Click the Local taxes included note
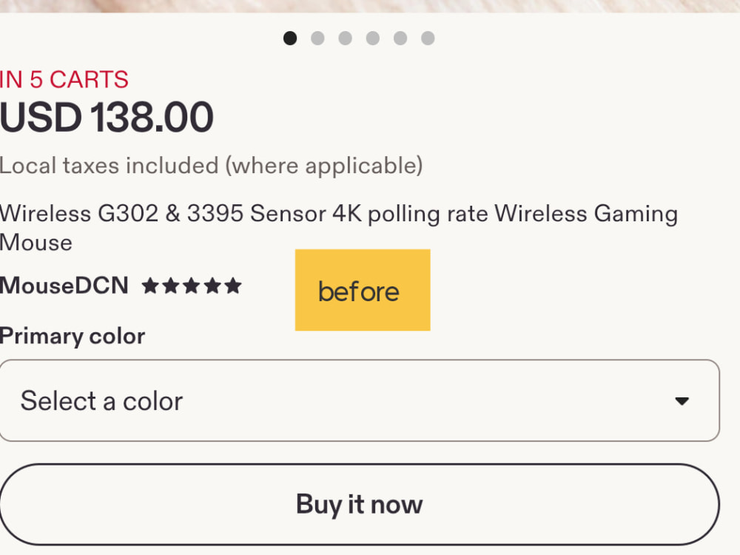This screenshot has width=740, height=555. click(212, 166)
